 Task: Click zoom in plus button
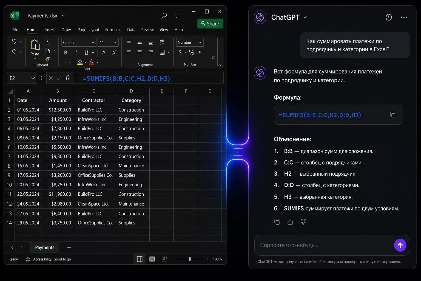click(207, 259)
